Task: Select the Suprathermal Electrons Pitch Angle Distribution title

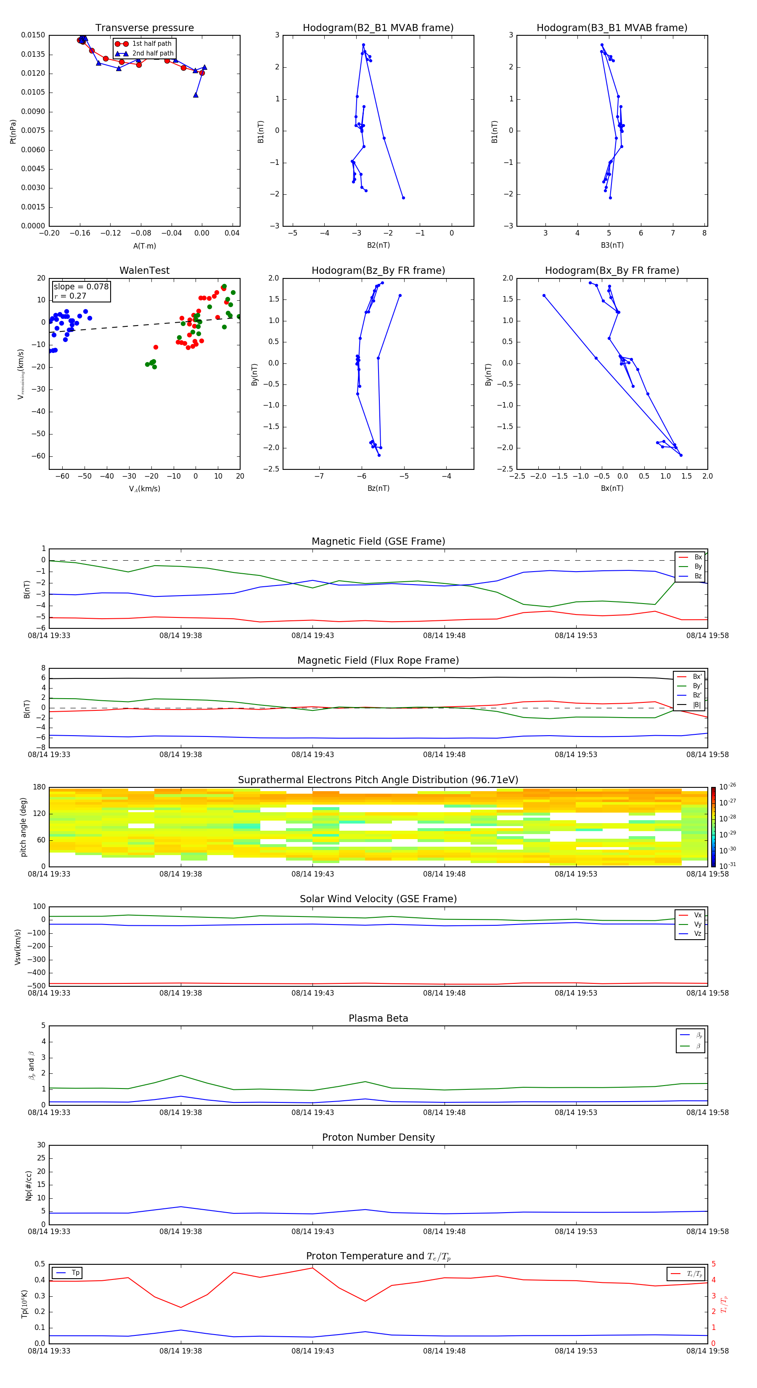Action: point(378,780)
